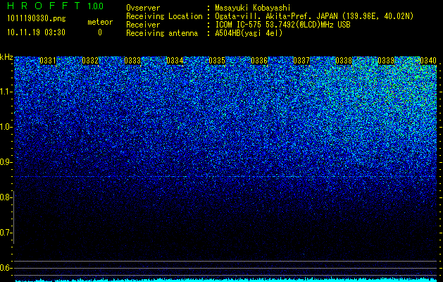The image size is (443, 282).
Task: Click the cyan signal level graph at bottom
Action: [x=226, y=280]
